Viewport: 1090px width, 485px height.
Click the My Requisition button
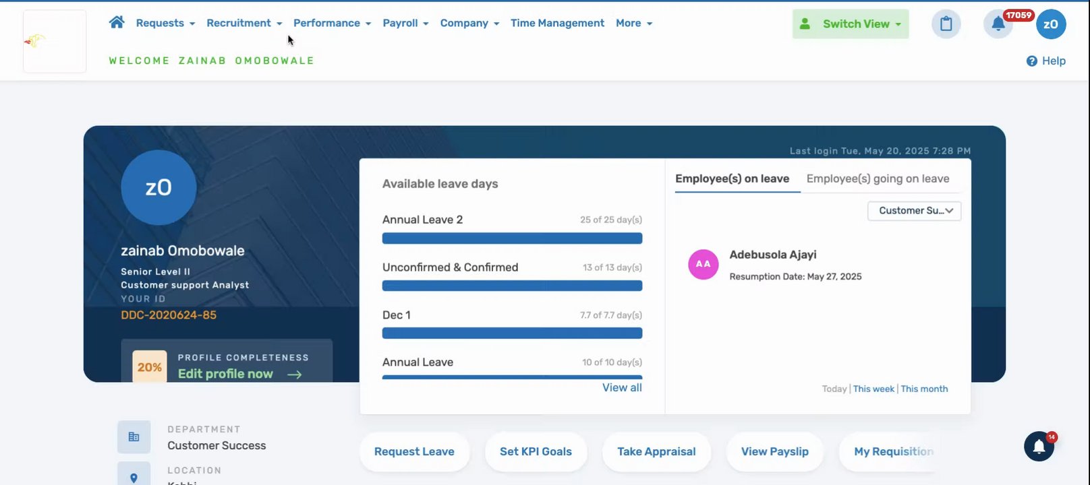click(x=887, y=452)
